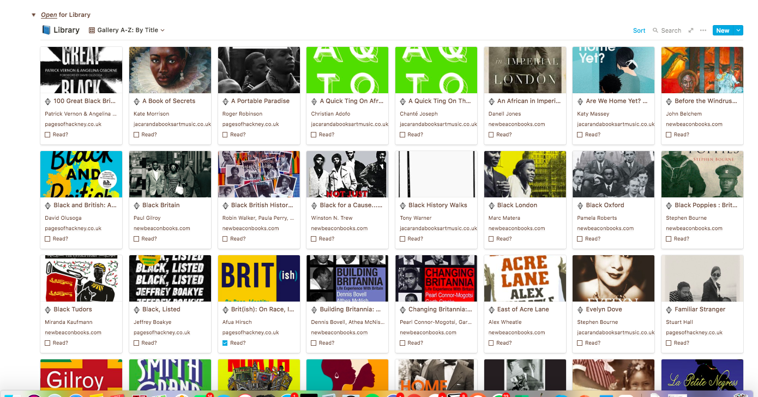
Task: Click page icon beside Before the Windrush
Action: coord(669,101)
